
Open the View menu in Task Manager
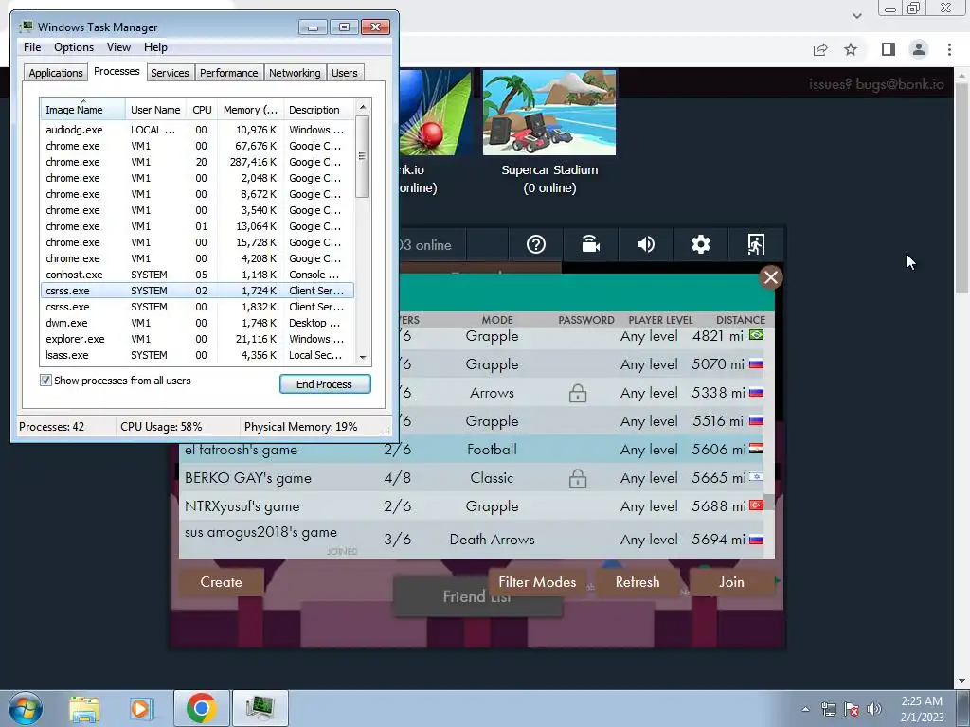(118, 47)
